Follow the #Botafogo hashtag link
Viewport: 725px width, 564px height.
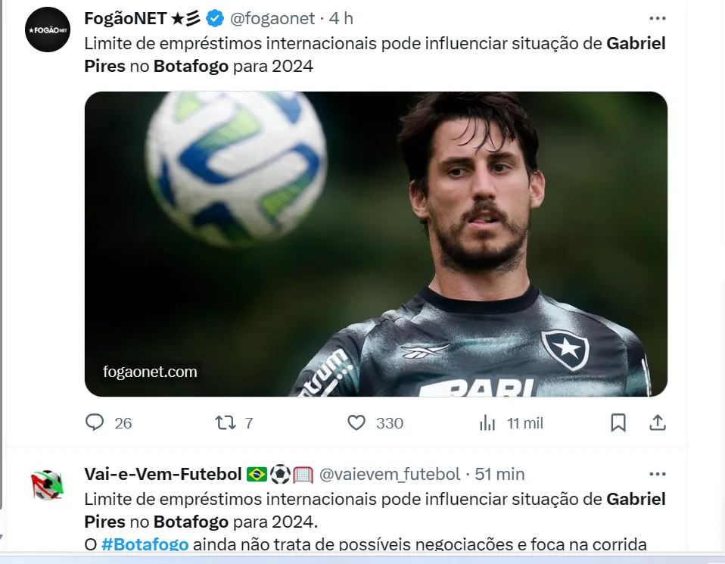click(x=145, y=544)
